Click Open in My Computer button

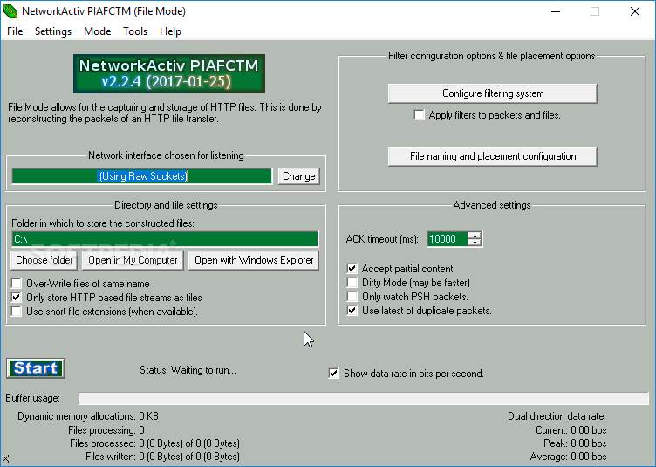[133, 260]
